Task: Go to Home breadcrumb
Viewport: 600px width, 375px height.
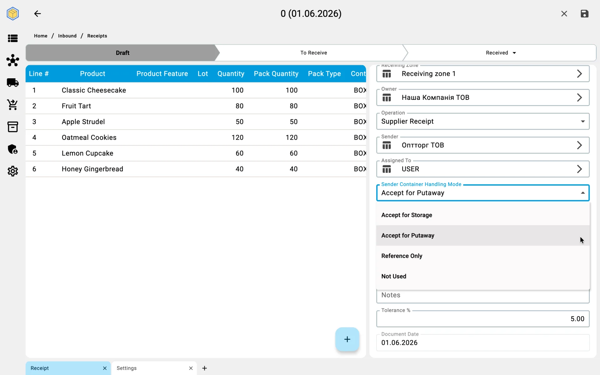Action: (41, 36)
